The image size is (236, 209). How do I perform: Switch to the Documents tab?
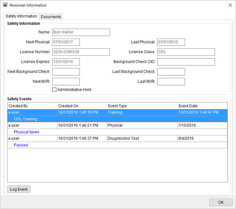pos(51,16)
